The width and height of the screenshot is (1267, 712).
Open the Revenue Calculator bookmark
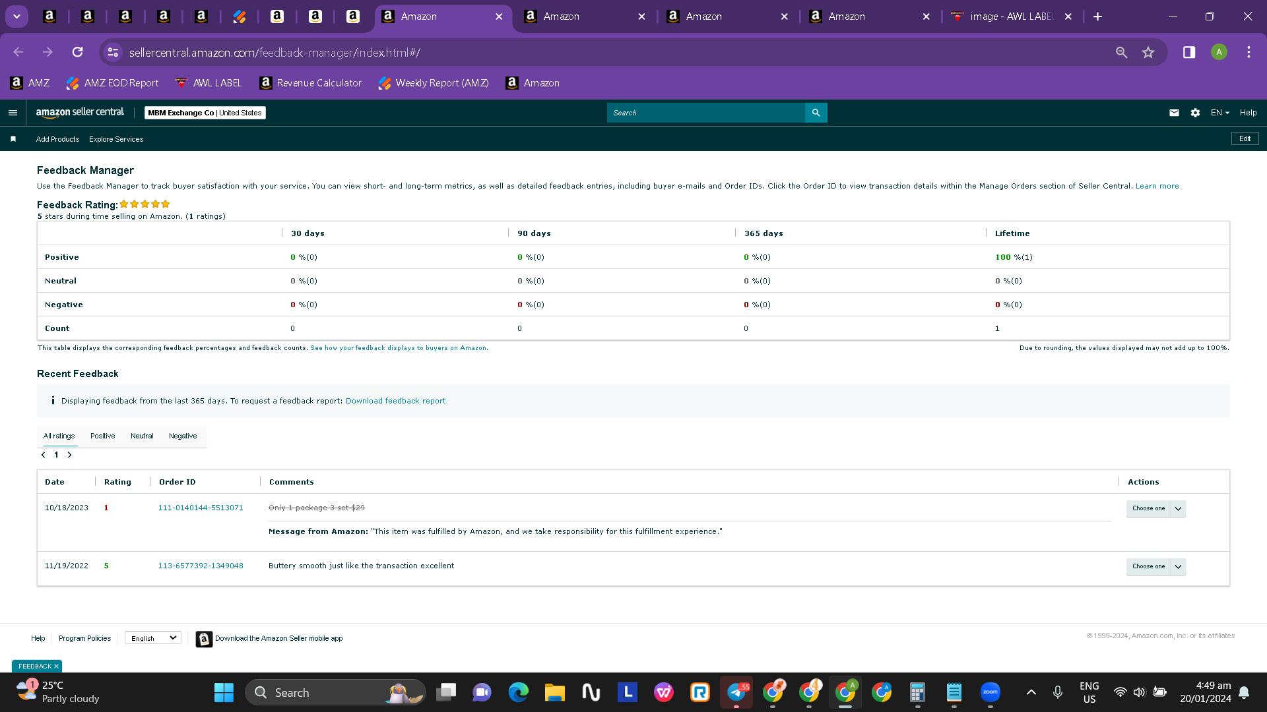tap(311, 83)
